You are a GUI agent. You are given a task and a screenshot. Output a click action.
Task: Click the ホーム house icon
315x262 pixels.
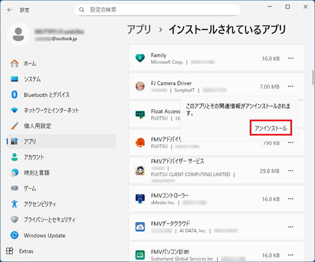point(14,63)
